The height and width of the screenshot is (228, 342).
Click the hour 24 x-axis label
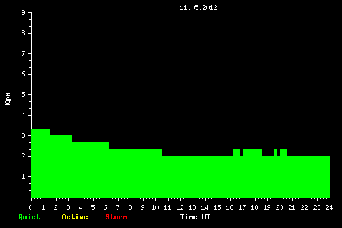point(329,207)
